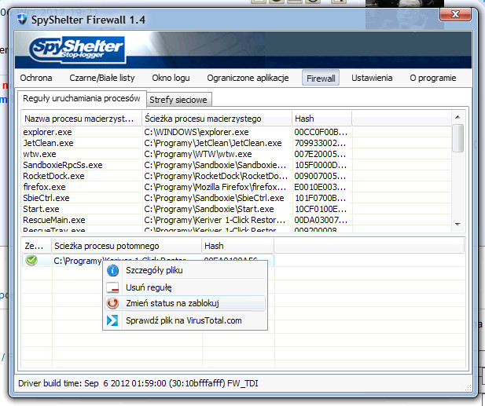Viewport: 485px width, 406px height.
Task: Click hash value 007E20005...
Action: (320, 154)
